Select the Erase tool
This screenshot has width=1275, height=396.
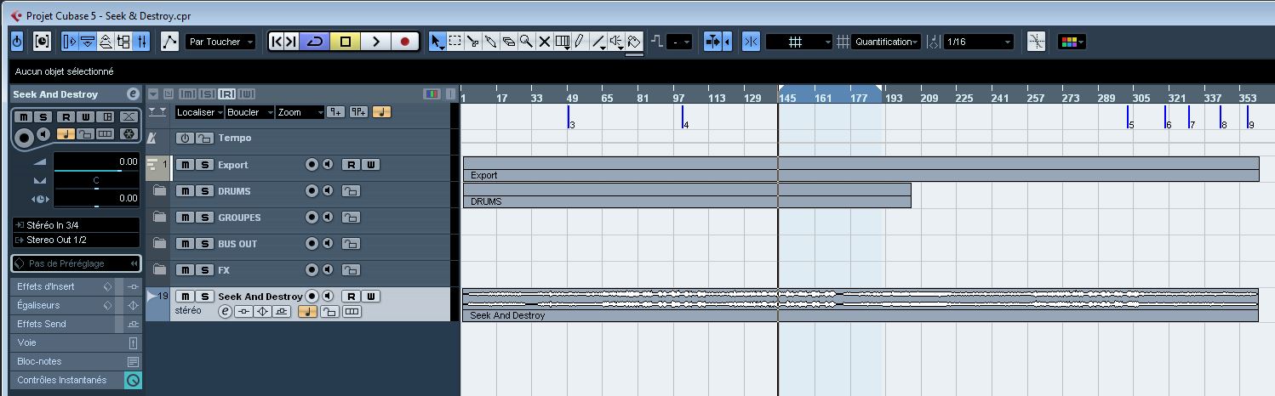click(509, 42)
